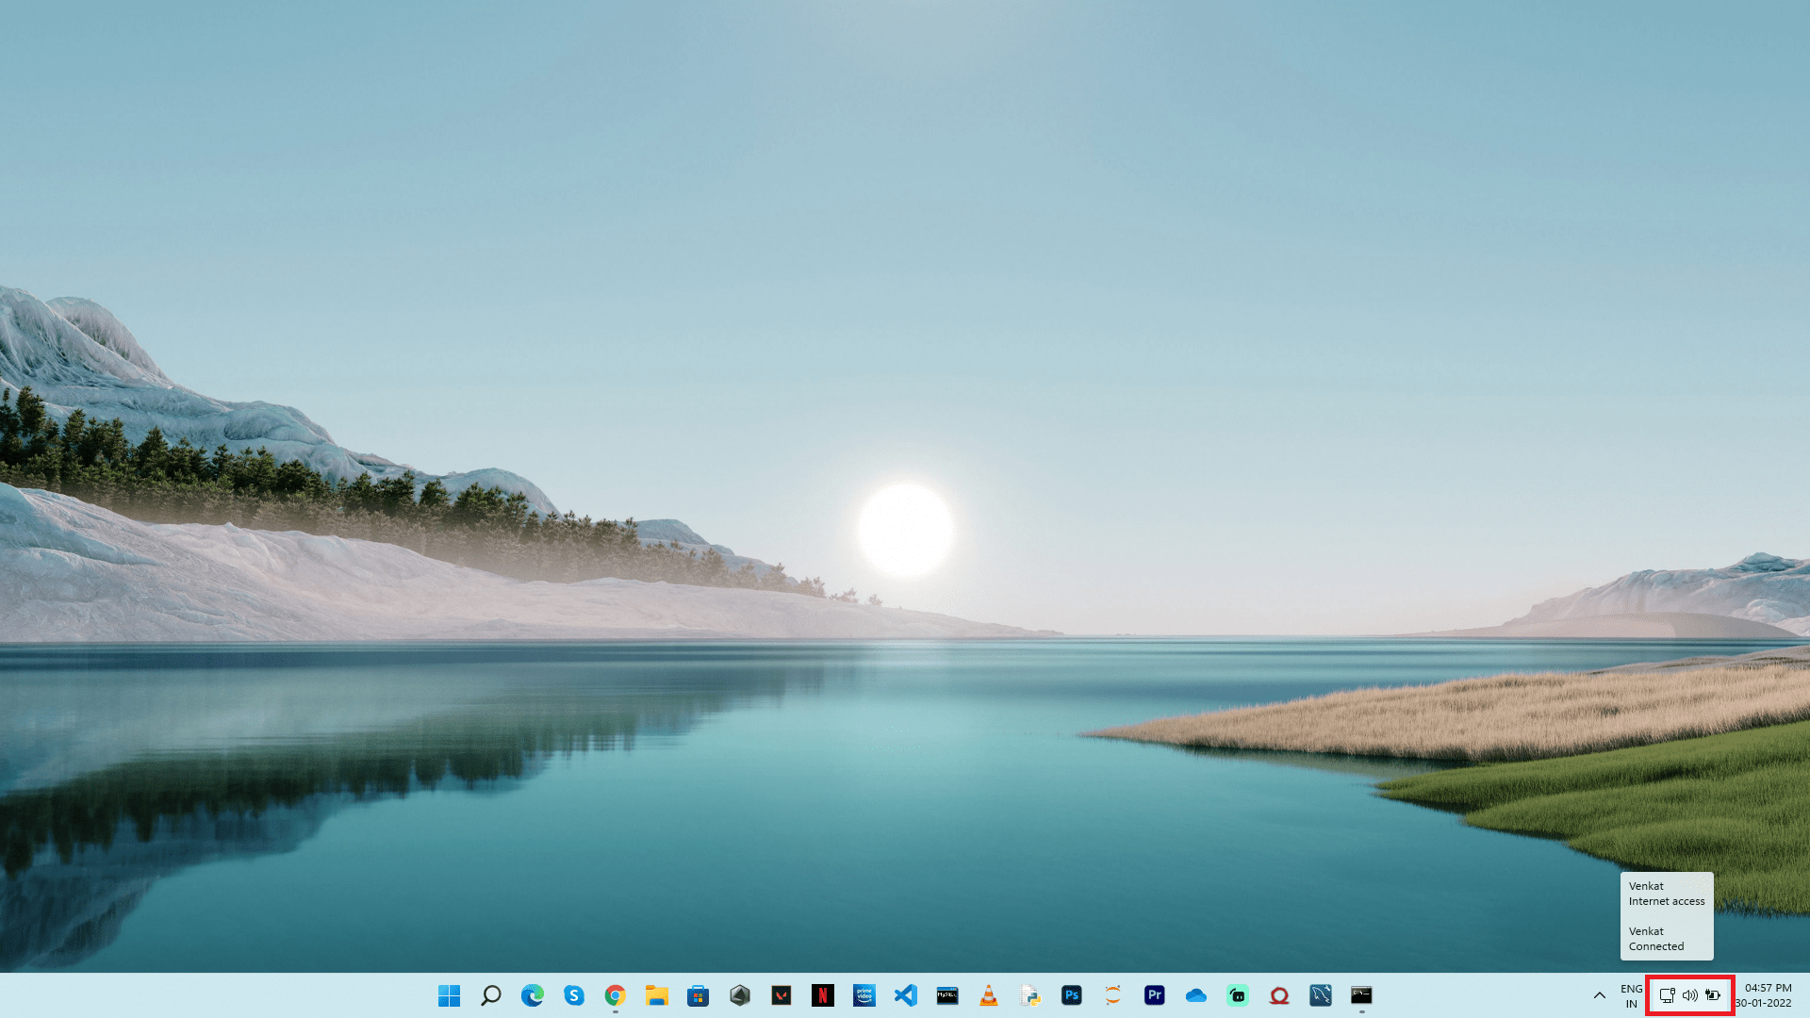The height and width of the screenshot is (1018, 1810).
Task: Open the Microsoft Store
Action: pos(698,994)
